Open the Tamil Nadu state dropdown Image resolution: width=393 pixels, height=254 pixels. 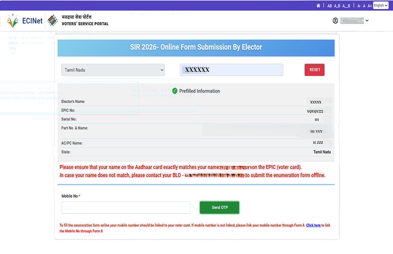pos(113,70)
